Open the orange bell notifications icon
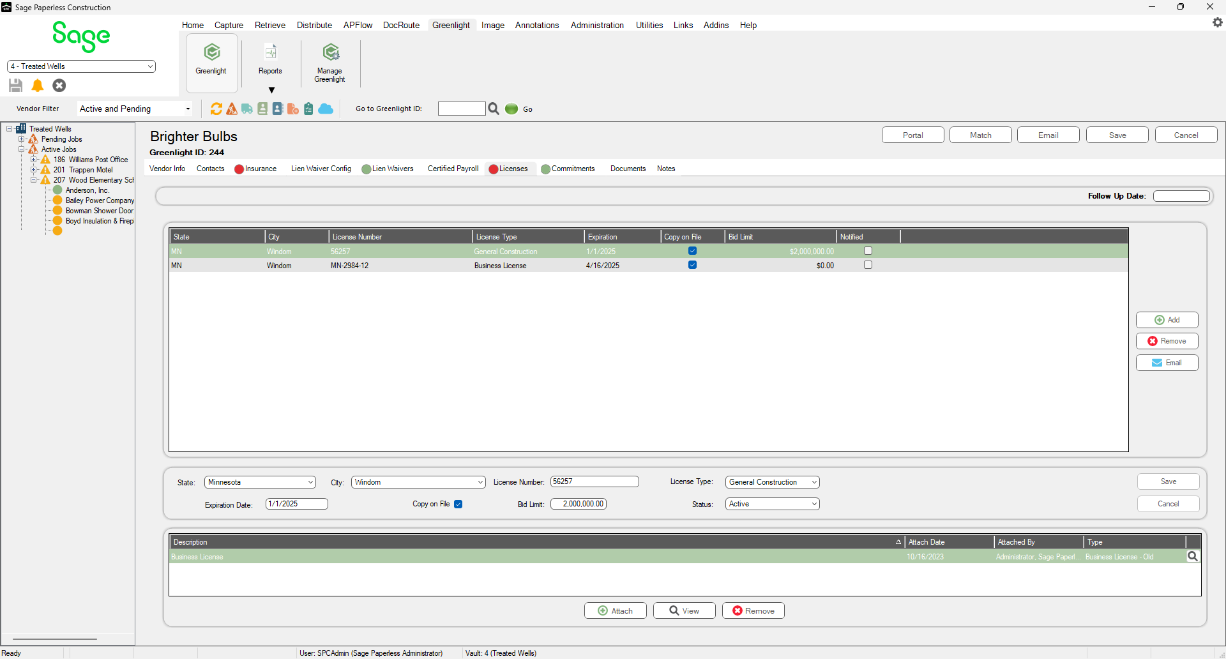 (38, 85)
